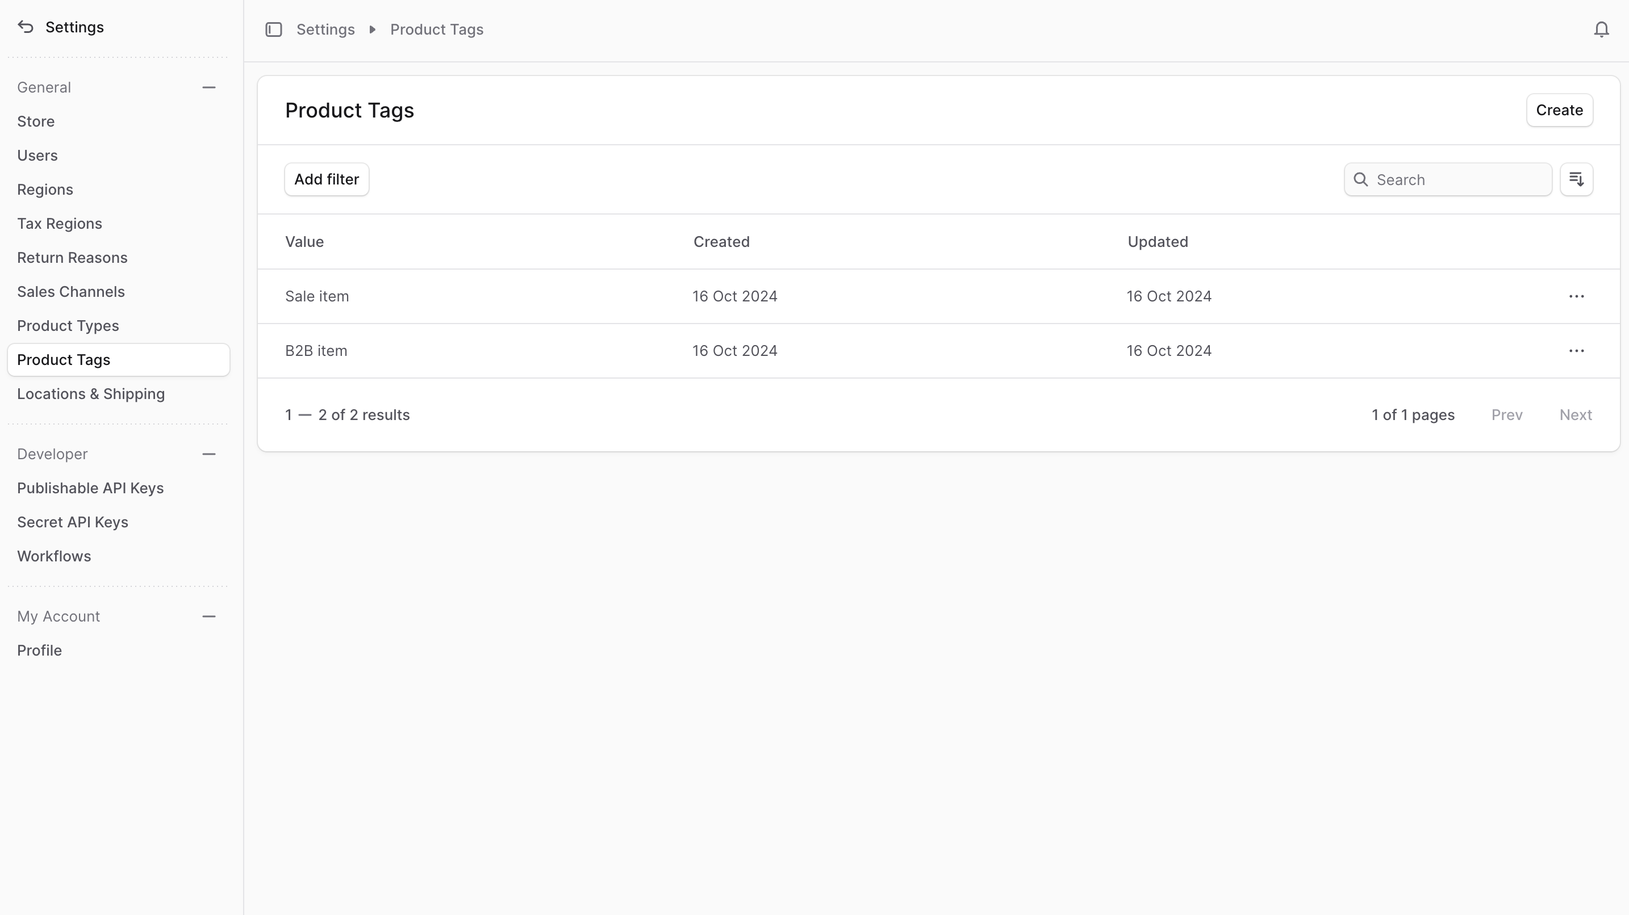Open Product Types settings
Screen dimensions: 1629x915
[68, 326]
